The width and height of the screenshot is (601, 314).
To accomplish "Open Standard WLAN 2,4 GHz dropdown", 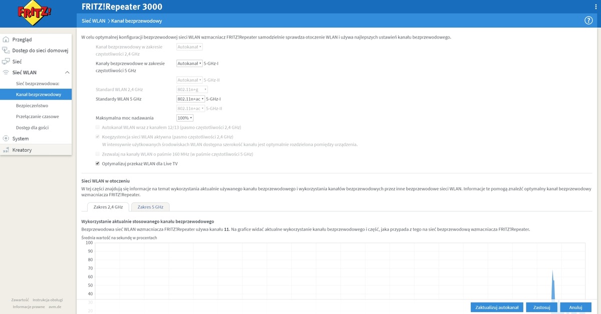I will pyautogui.click(x=192, y=90).
